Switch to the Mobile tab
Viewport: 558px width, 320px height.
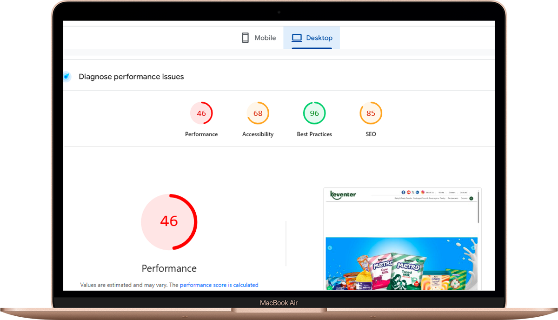[x=259, y=38]
